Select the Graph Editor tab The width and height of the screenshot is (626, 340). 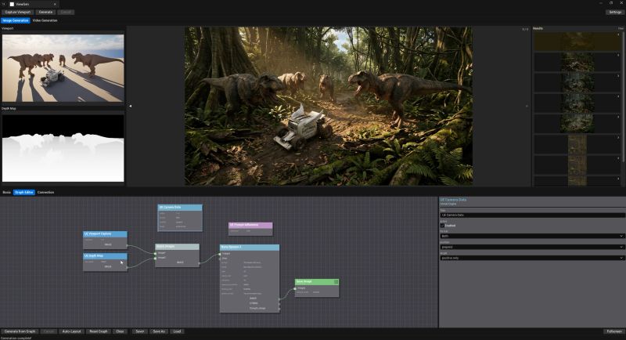click(24, 192)
